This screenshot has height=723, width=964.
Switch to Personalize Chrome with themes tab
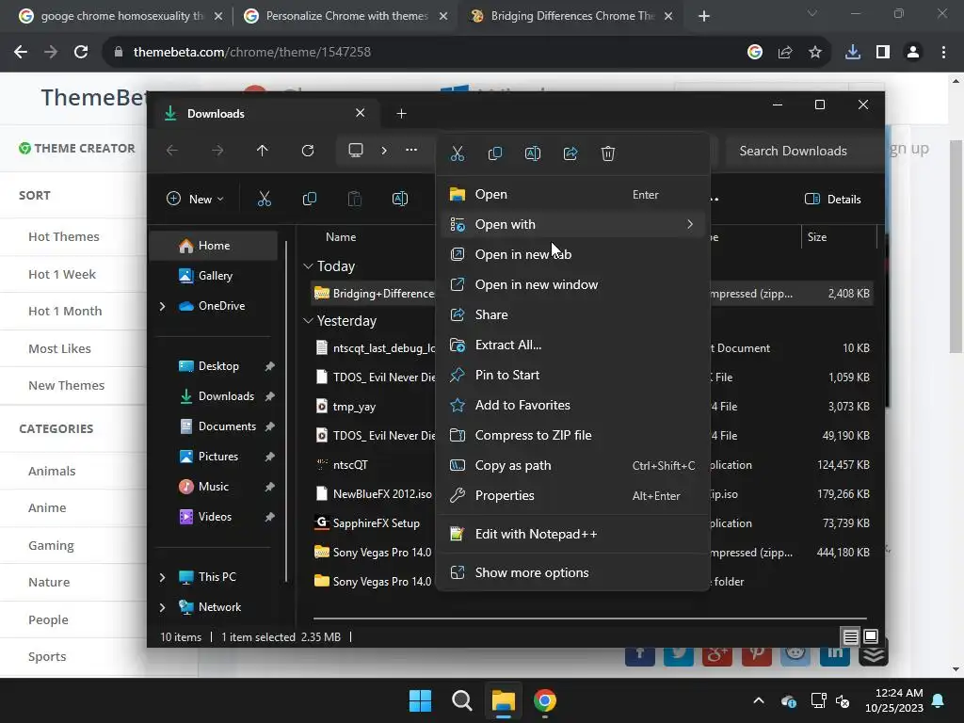click(345, 16)
